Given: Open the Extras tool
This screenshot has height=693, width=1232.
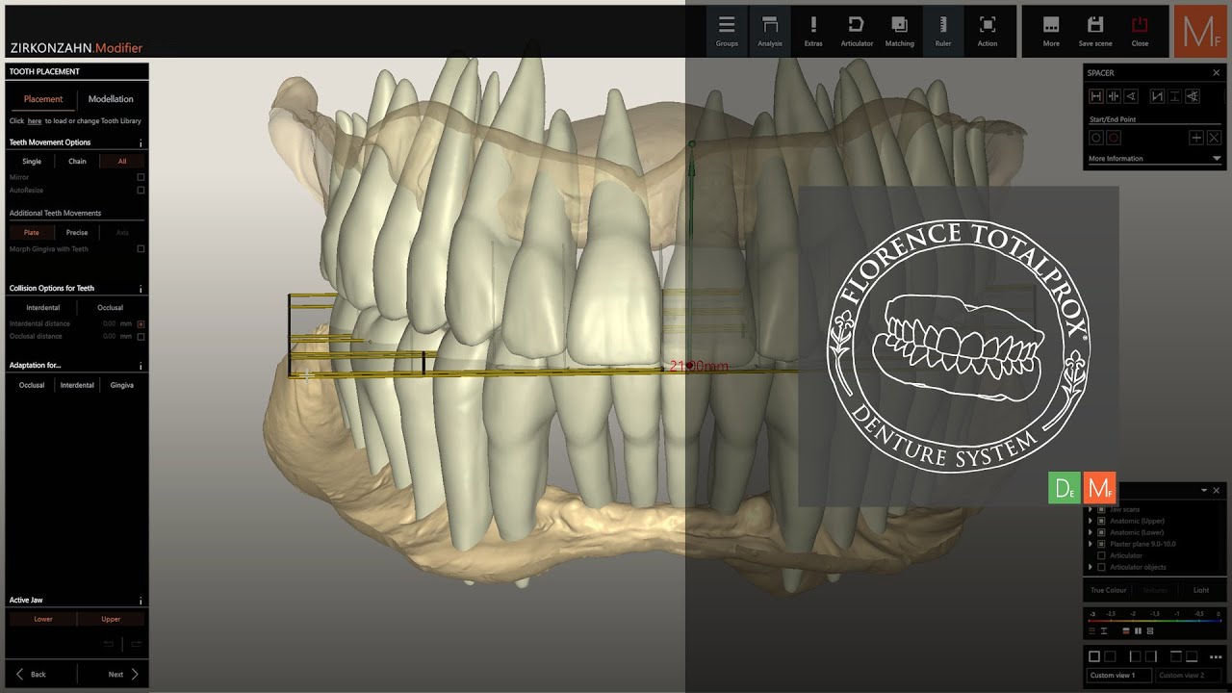Looking at the screenshot, I should pyautogui.click(x=813, y=31).
